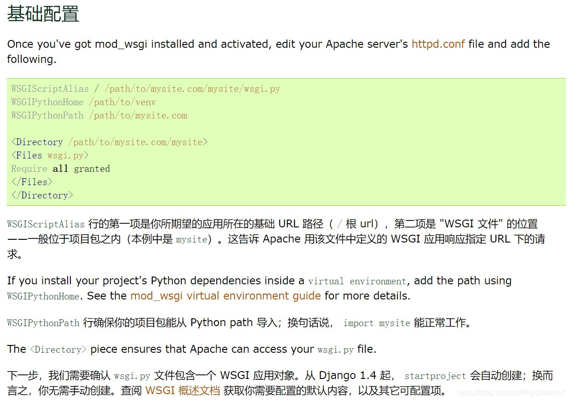Click the inline code <Directory> in paragraph
The width and height of the screenshot is (569, 401).
click(x=58, y=350)
